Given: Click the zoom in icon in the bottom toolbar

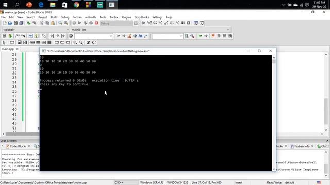Looking at the screenshot, I should [x=75, y=42].
